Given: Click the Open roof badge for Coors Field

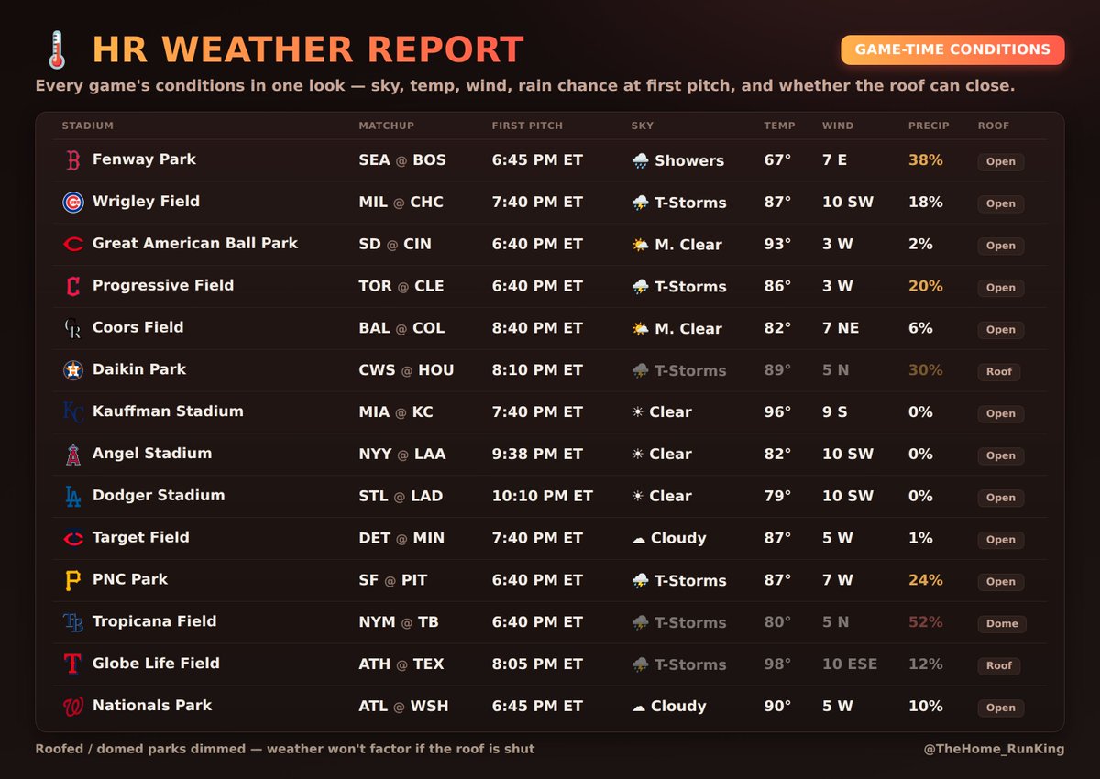Looking at the screenshot, I should (1000, 330).
